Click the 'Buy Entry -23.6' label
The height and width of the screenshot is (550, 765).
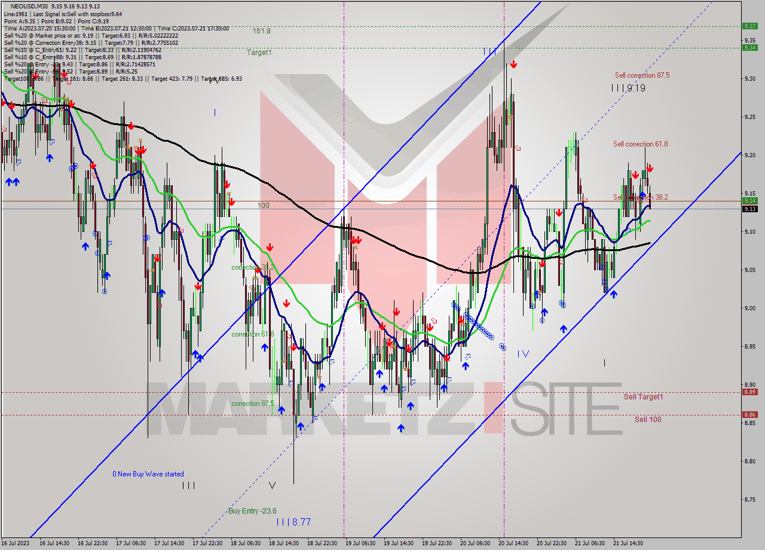(x=252, y=511)
